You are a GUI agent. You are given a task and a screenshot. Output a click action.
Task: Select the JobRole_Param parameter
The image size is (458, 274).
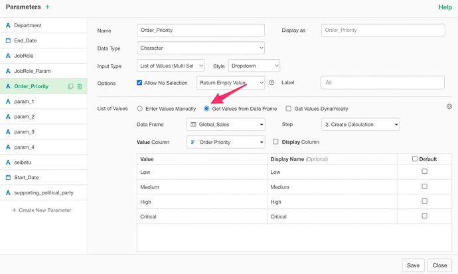44,71
